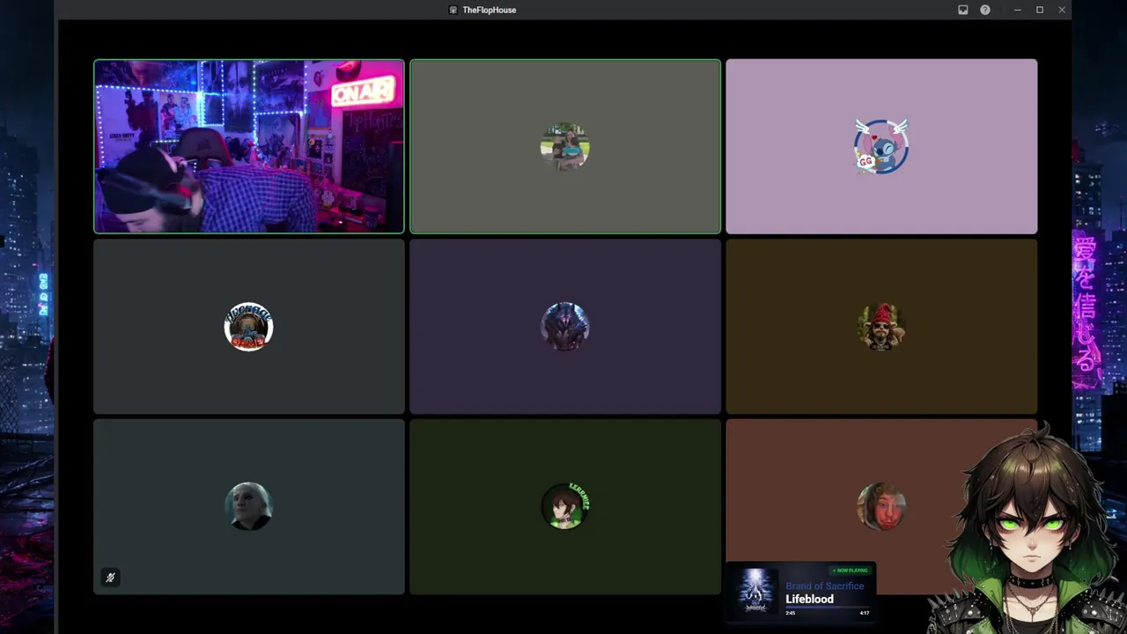Click the TheFlopHouse channel icon in title bar
This screenshot has height=634, width=1127.
coord(453,10)
